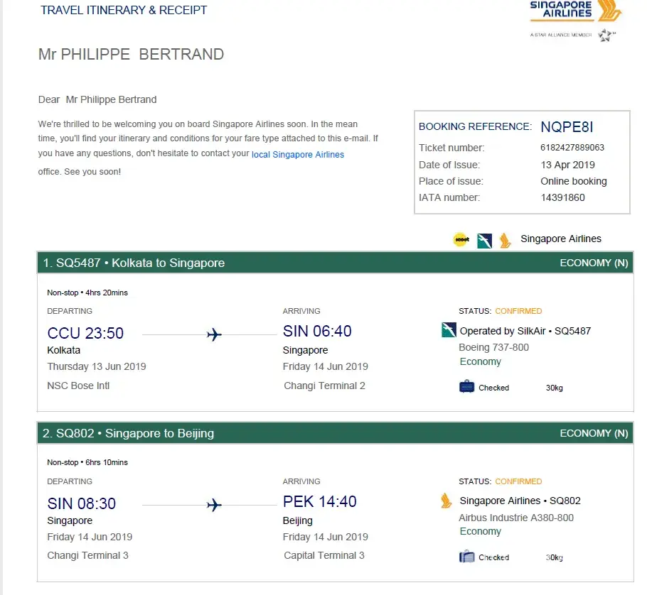Click the SilkAir icon in airline legend

(485, 240)
